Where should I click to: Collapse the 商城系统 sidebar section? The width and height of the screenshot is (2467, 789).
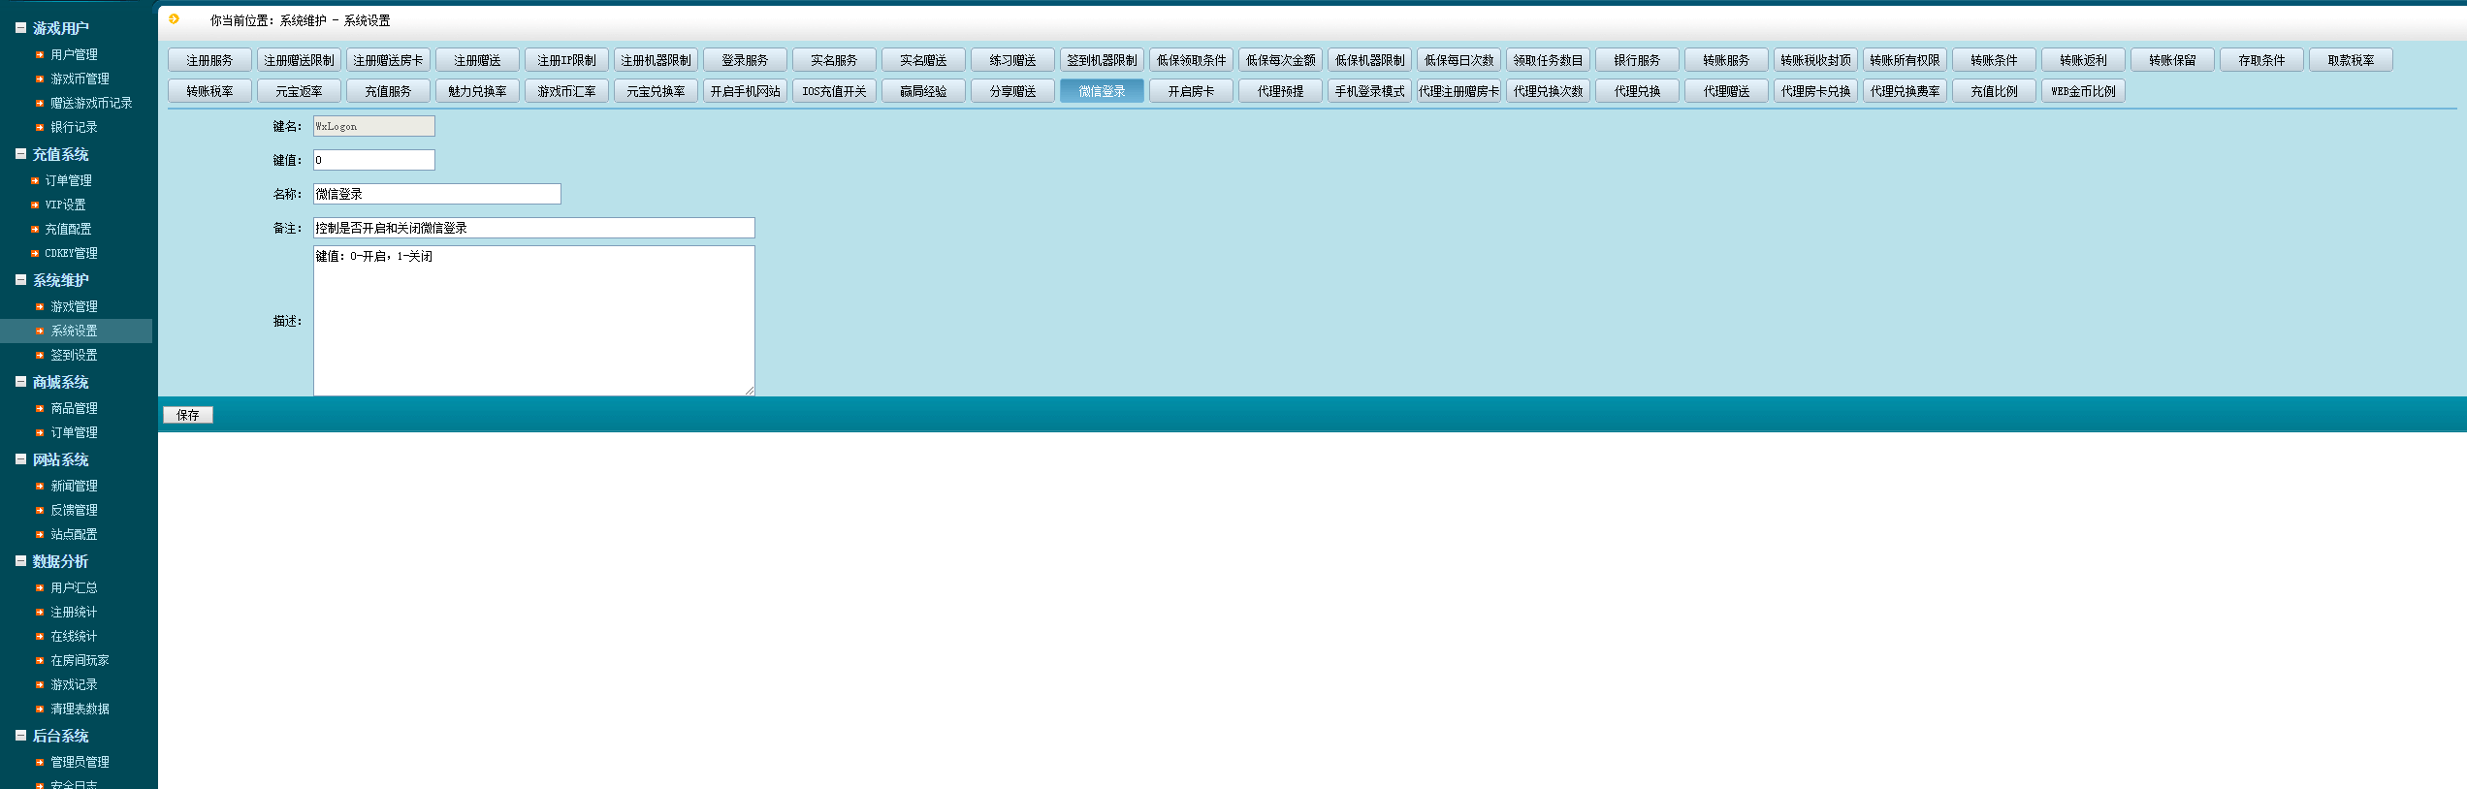point(20,382)
